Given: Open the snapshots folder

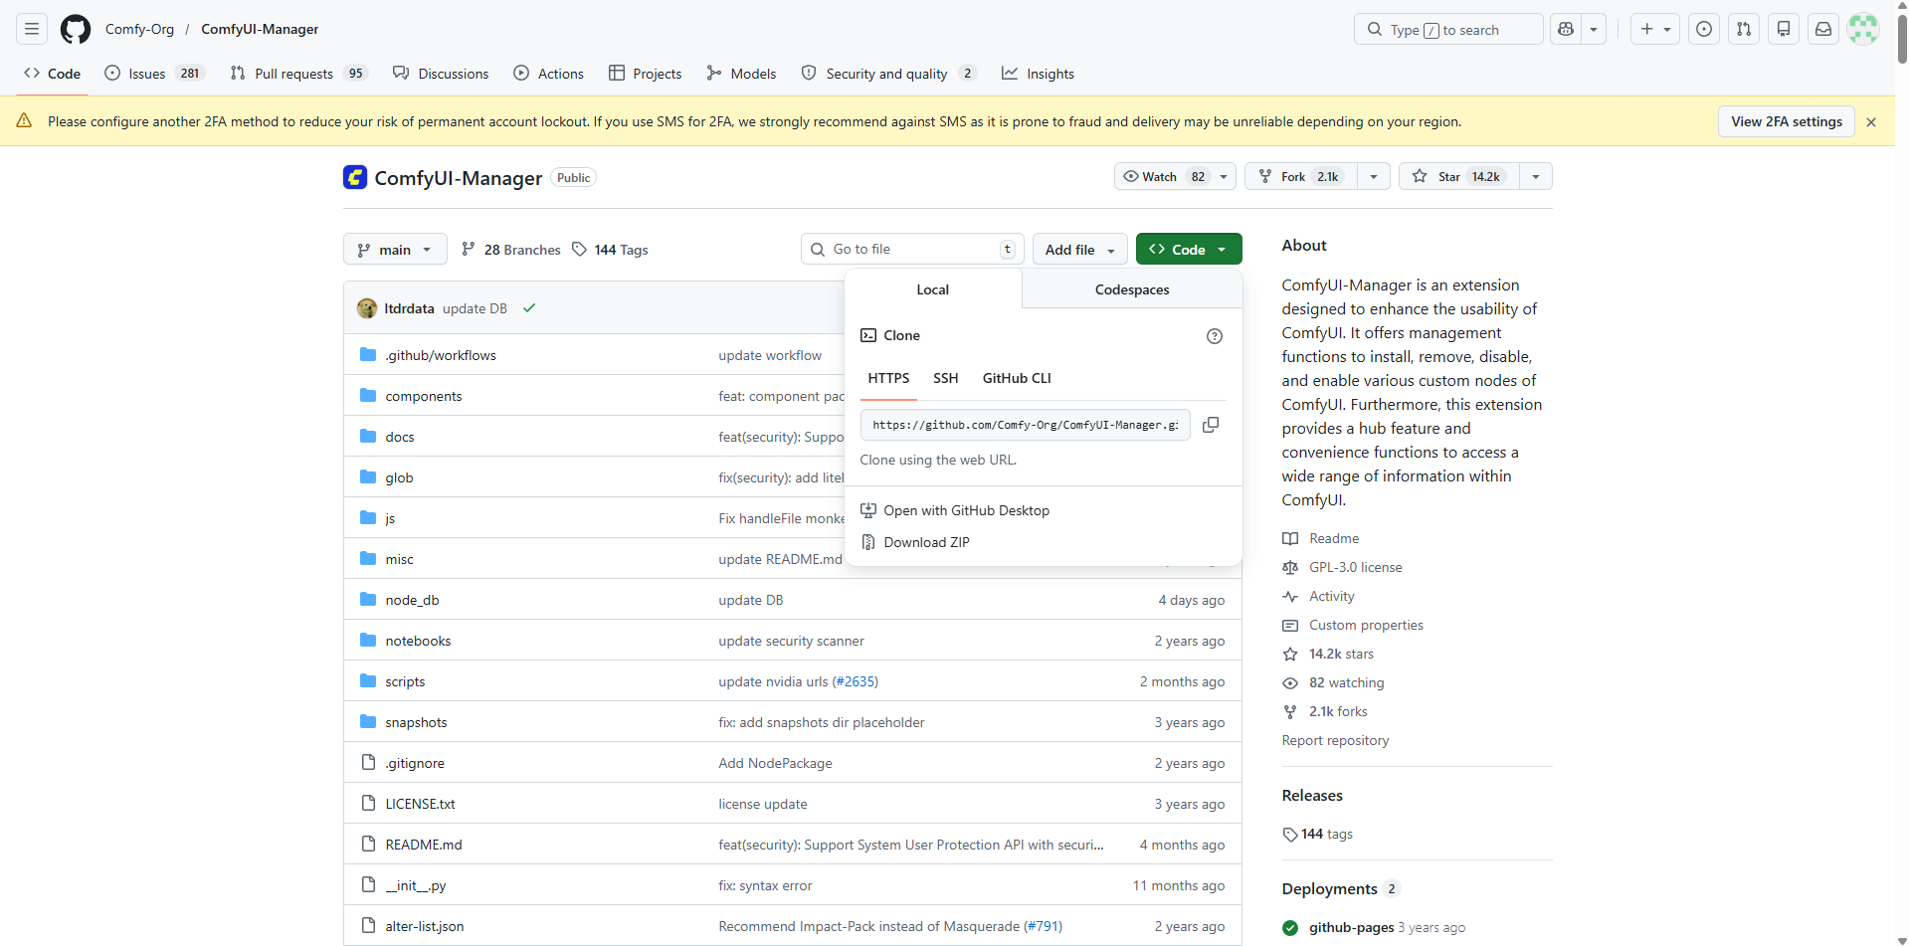Looking at the screenshot, I should [x=416, y=722].
